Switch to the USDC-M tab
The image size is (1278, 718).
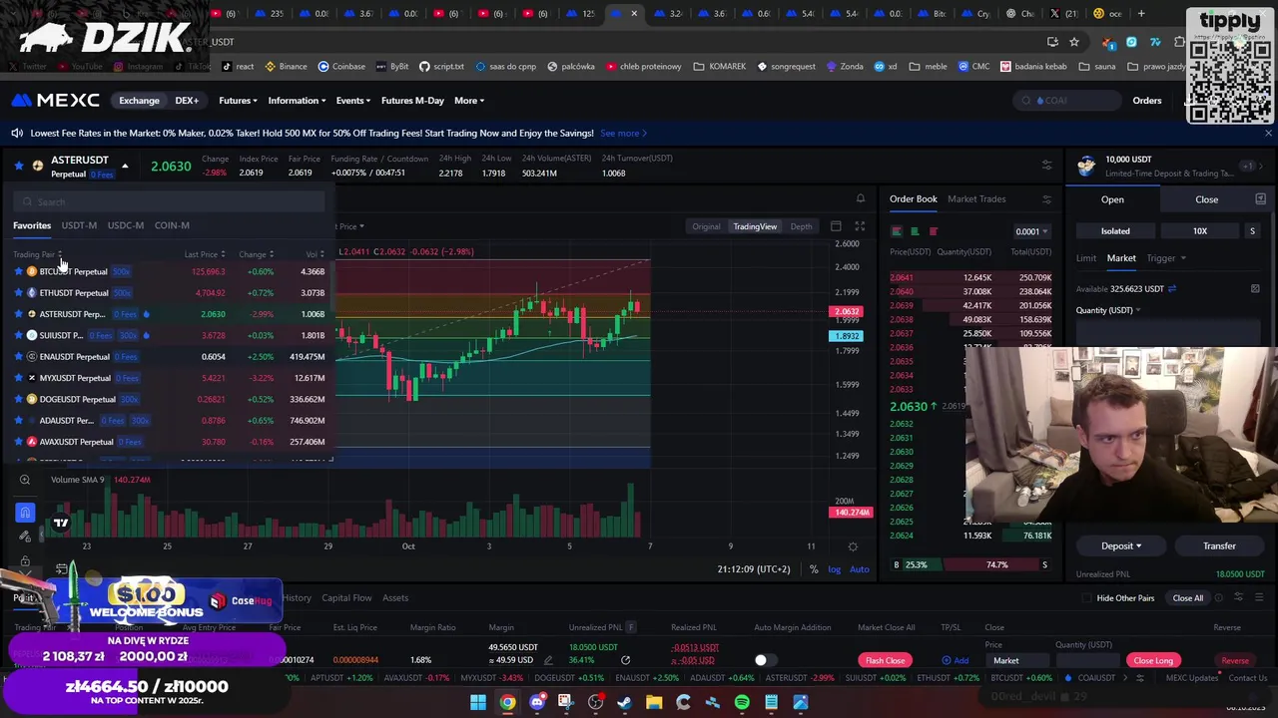point(126,225)
